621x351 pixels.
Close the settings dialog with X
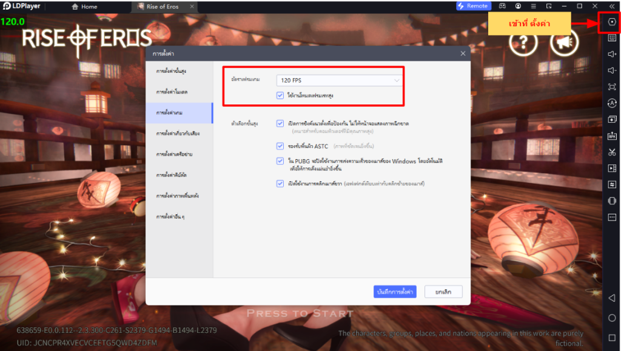point(463,53)
